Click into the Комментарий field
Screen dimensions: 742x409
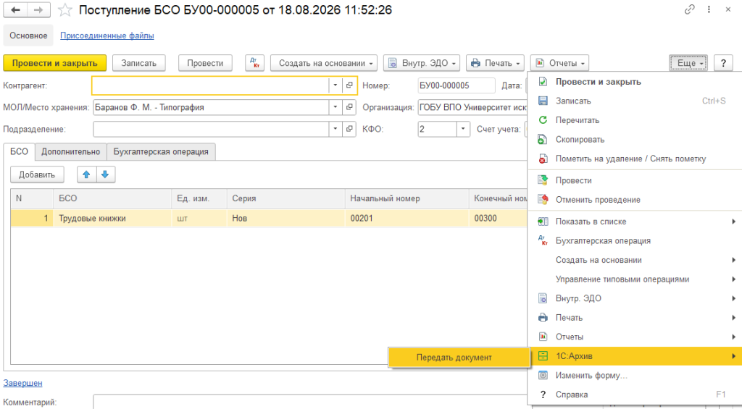click(x=310, y=402)
